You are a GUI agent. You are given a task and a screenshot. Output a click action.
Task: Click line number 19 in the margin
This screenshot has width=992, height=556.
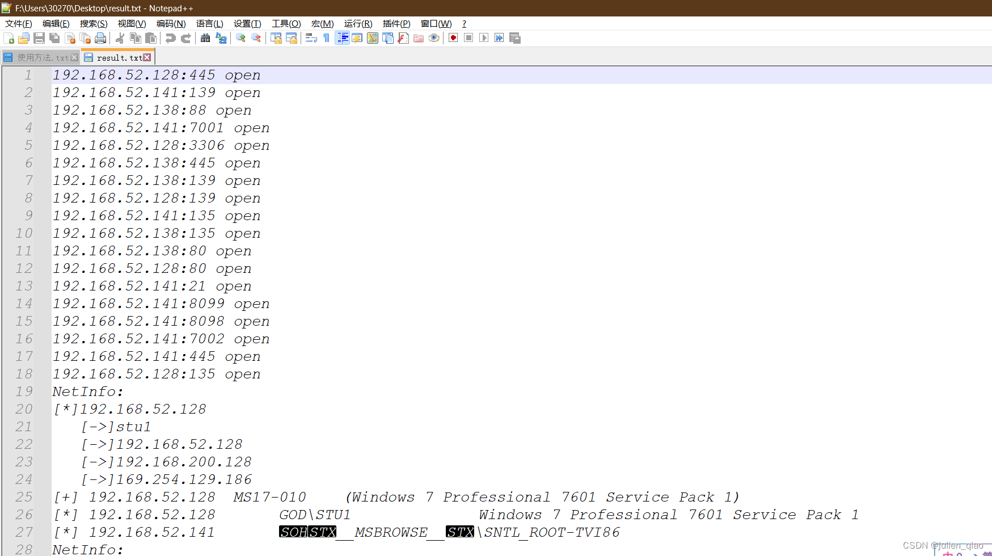click(x=24, y=391)
